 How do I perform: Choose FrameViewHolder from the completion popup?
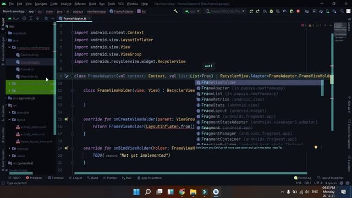coord(258,82)
